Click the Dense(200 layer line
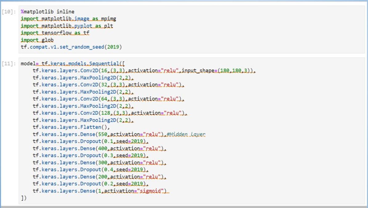Image resolution: width=368 pixels, height=208 pixels. tap(99, 177)
